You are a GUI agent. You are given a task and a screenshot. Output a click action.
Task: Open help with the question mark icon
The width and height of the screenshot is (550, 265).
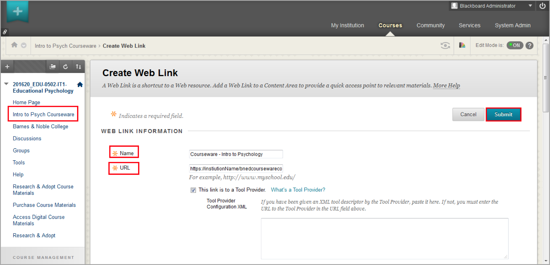coord(529,45)
